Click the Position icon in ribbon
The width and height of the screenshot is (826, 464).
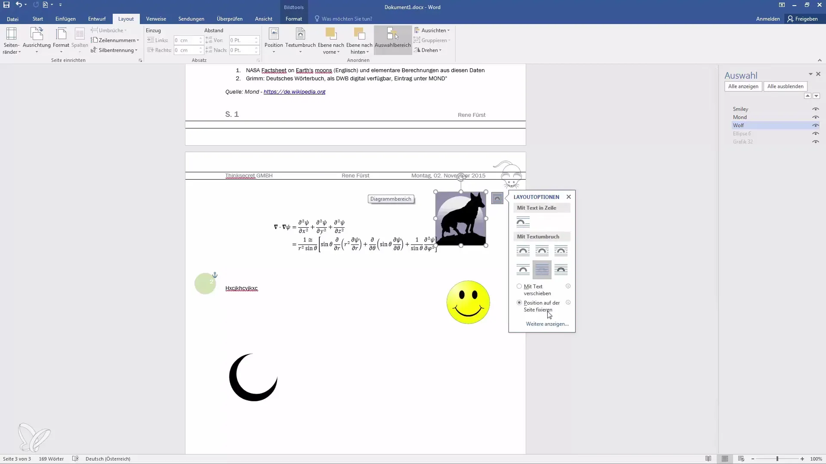coord(274,39)
